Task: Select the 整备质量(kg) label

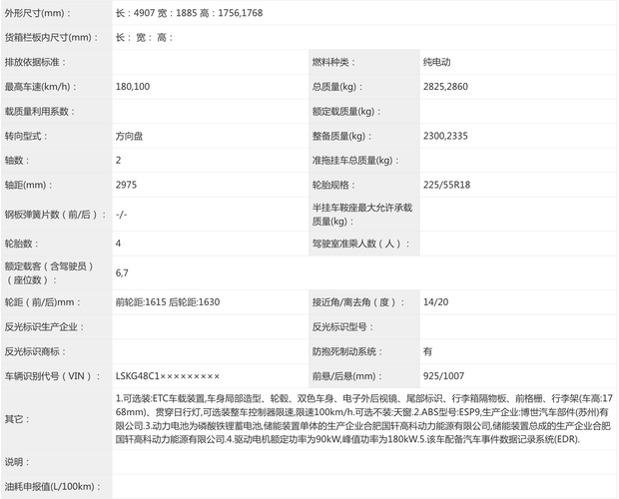Action: click(341, 136)
